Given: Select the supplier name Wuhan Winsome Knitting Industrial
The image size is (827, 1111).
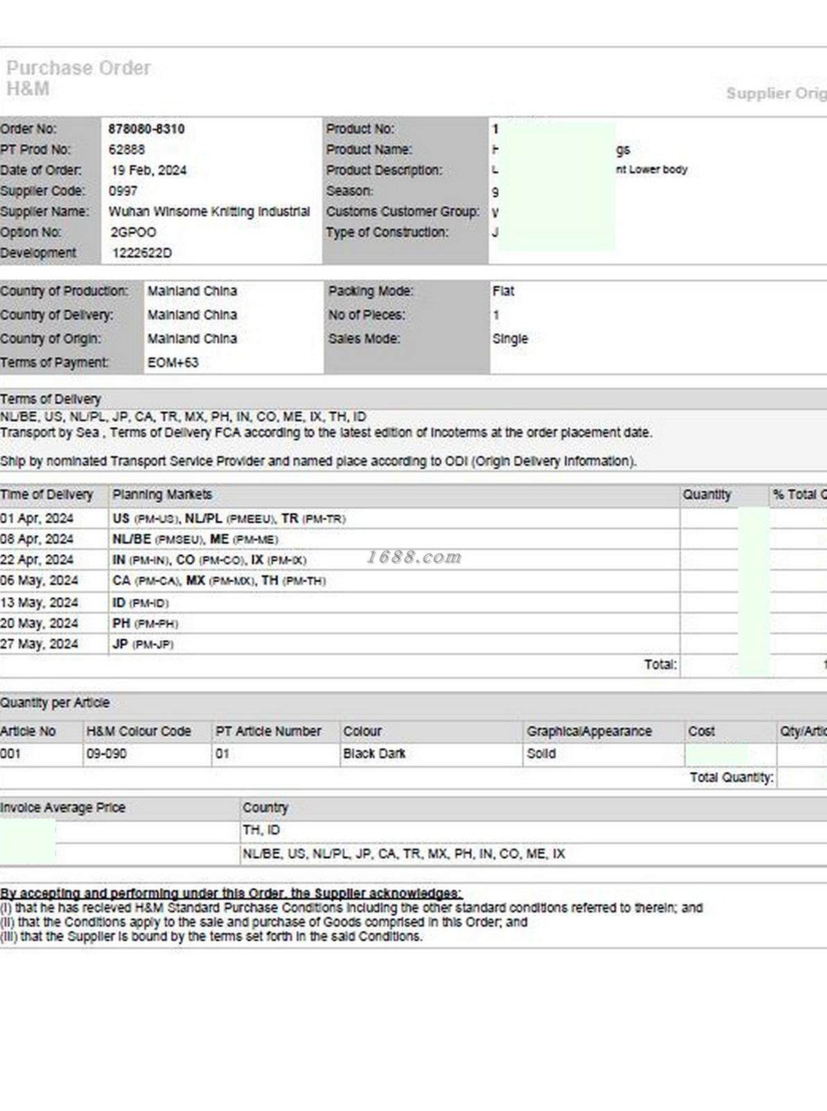Looking at the screenshot, I should point(209,211).
